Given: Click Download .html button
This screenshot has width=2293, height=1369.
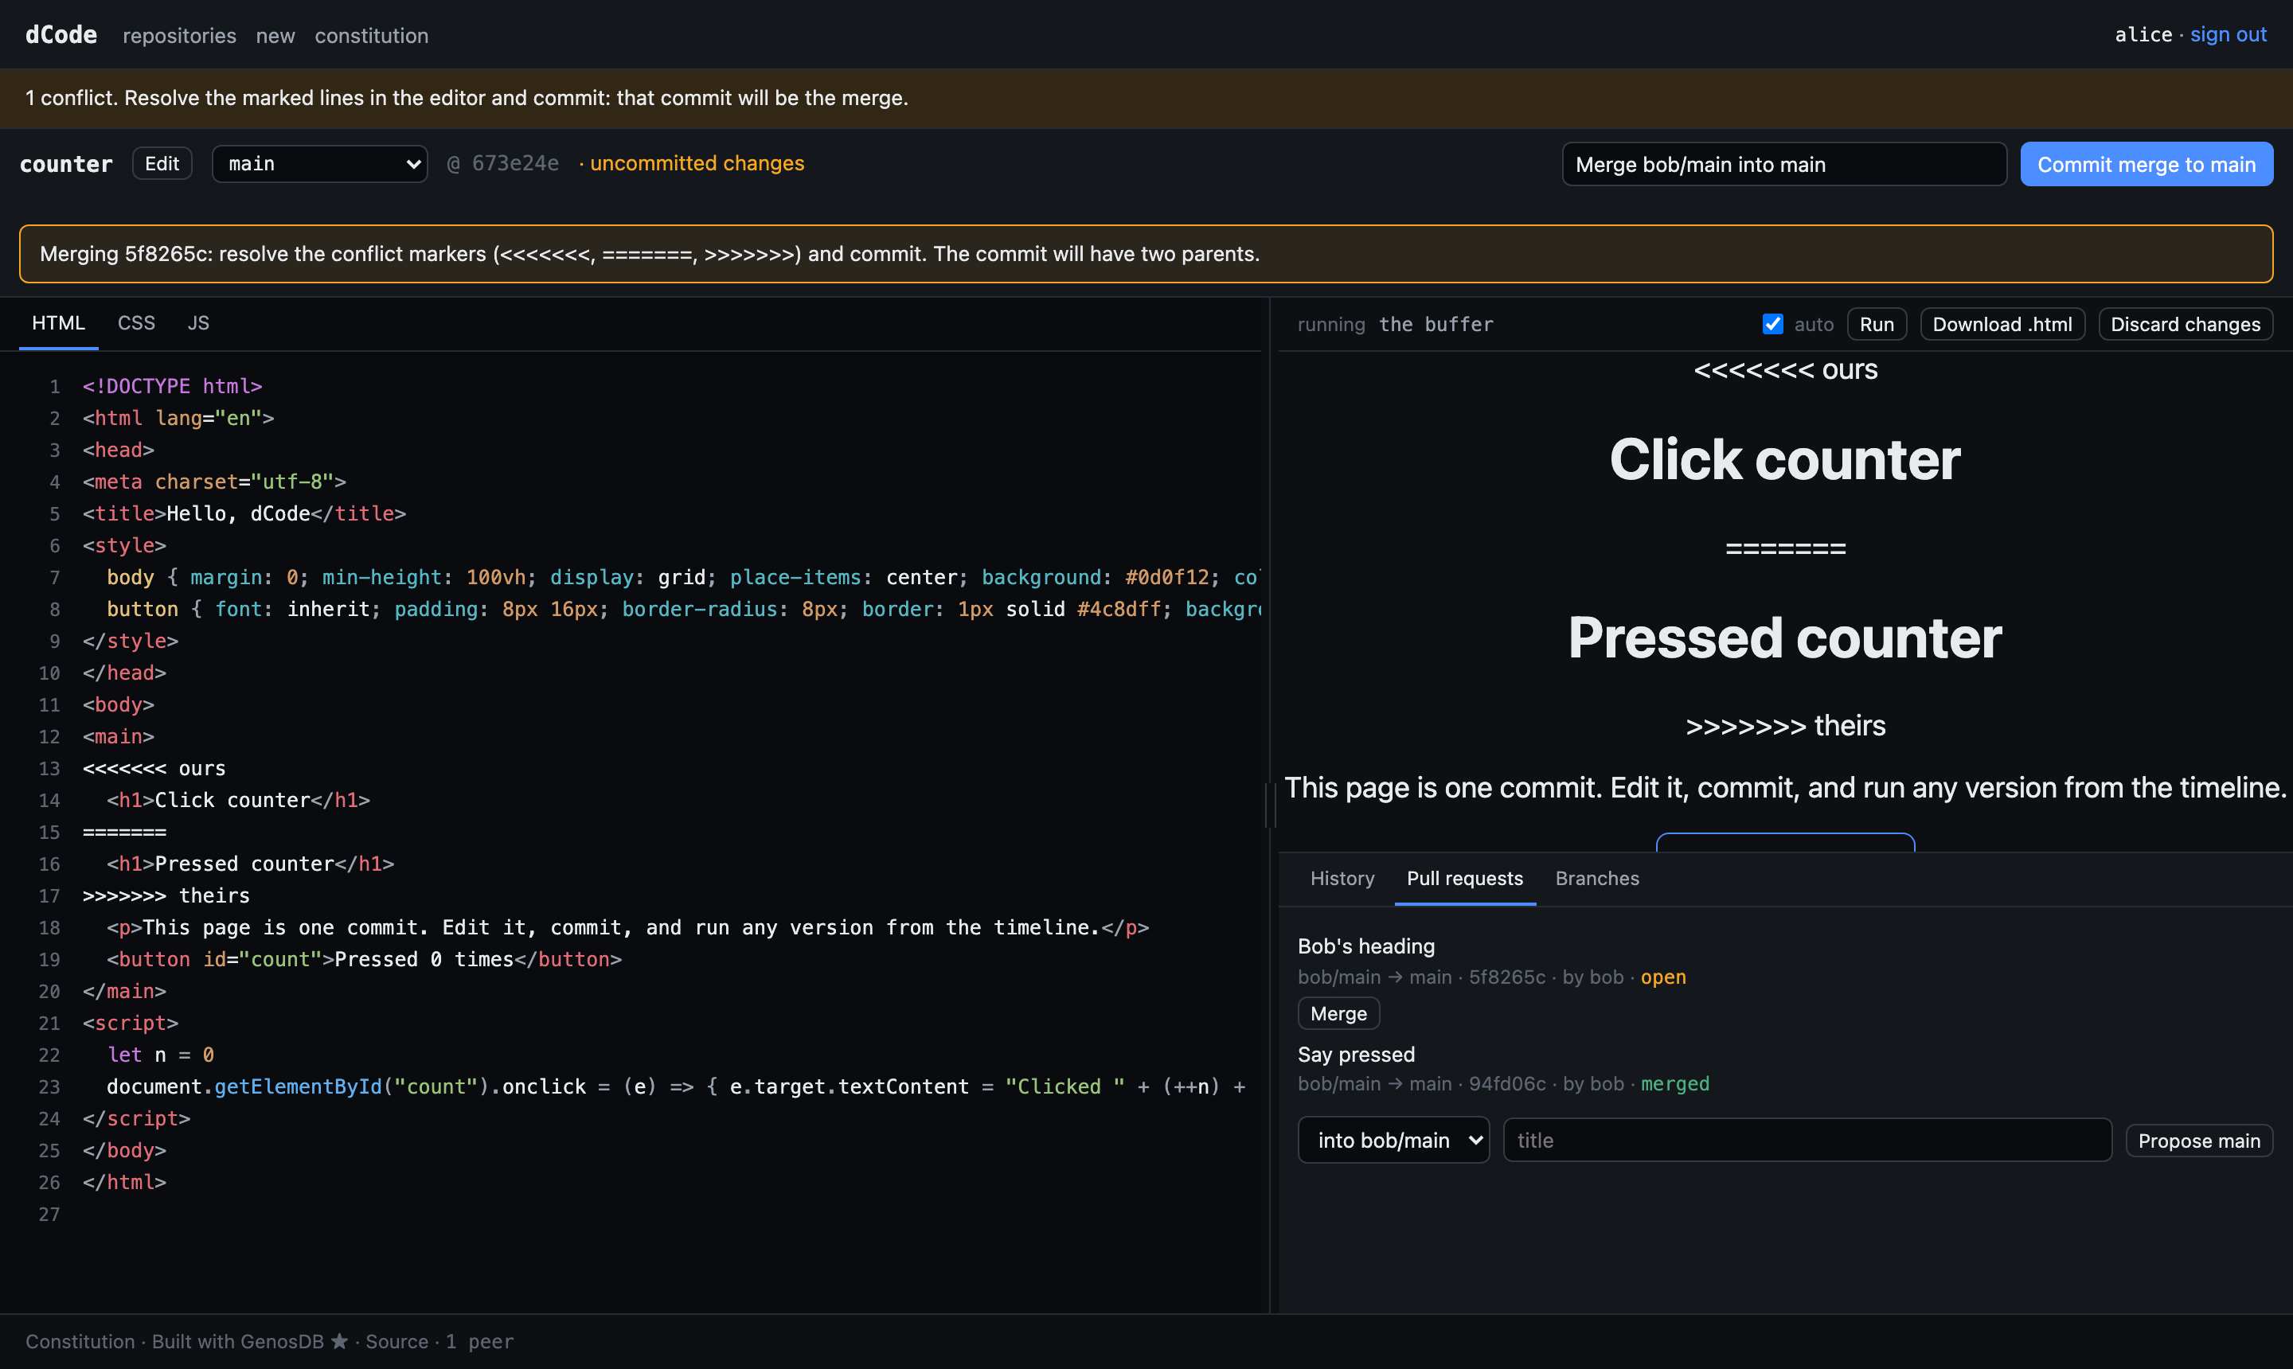Looking at the screenshot, I should pos(2002,324).
